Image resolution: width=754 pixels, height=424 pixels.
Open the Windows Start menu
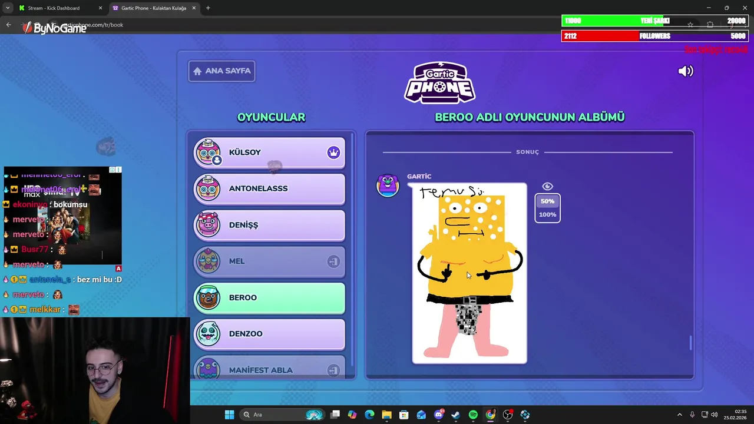(x=229, y=415)
